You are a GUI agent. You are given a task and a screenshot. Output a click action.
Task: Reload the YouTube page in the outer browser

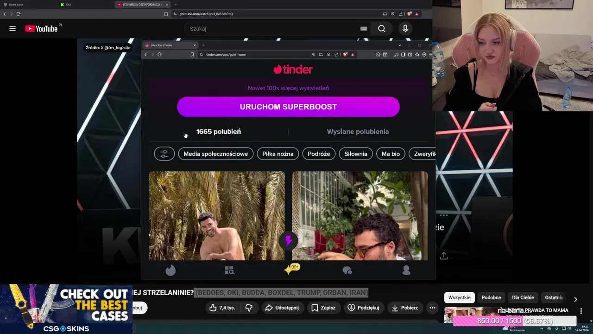[19, 14]
